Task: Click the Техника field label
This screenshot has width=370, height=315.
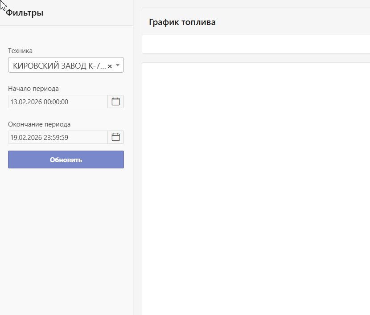Action: click(20, 51)
